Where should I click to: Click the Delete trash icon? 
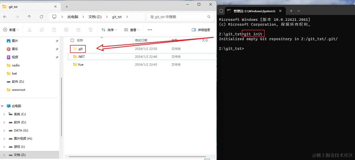tap(91, 30)
